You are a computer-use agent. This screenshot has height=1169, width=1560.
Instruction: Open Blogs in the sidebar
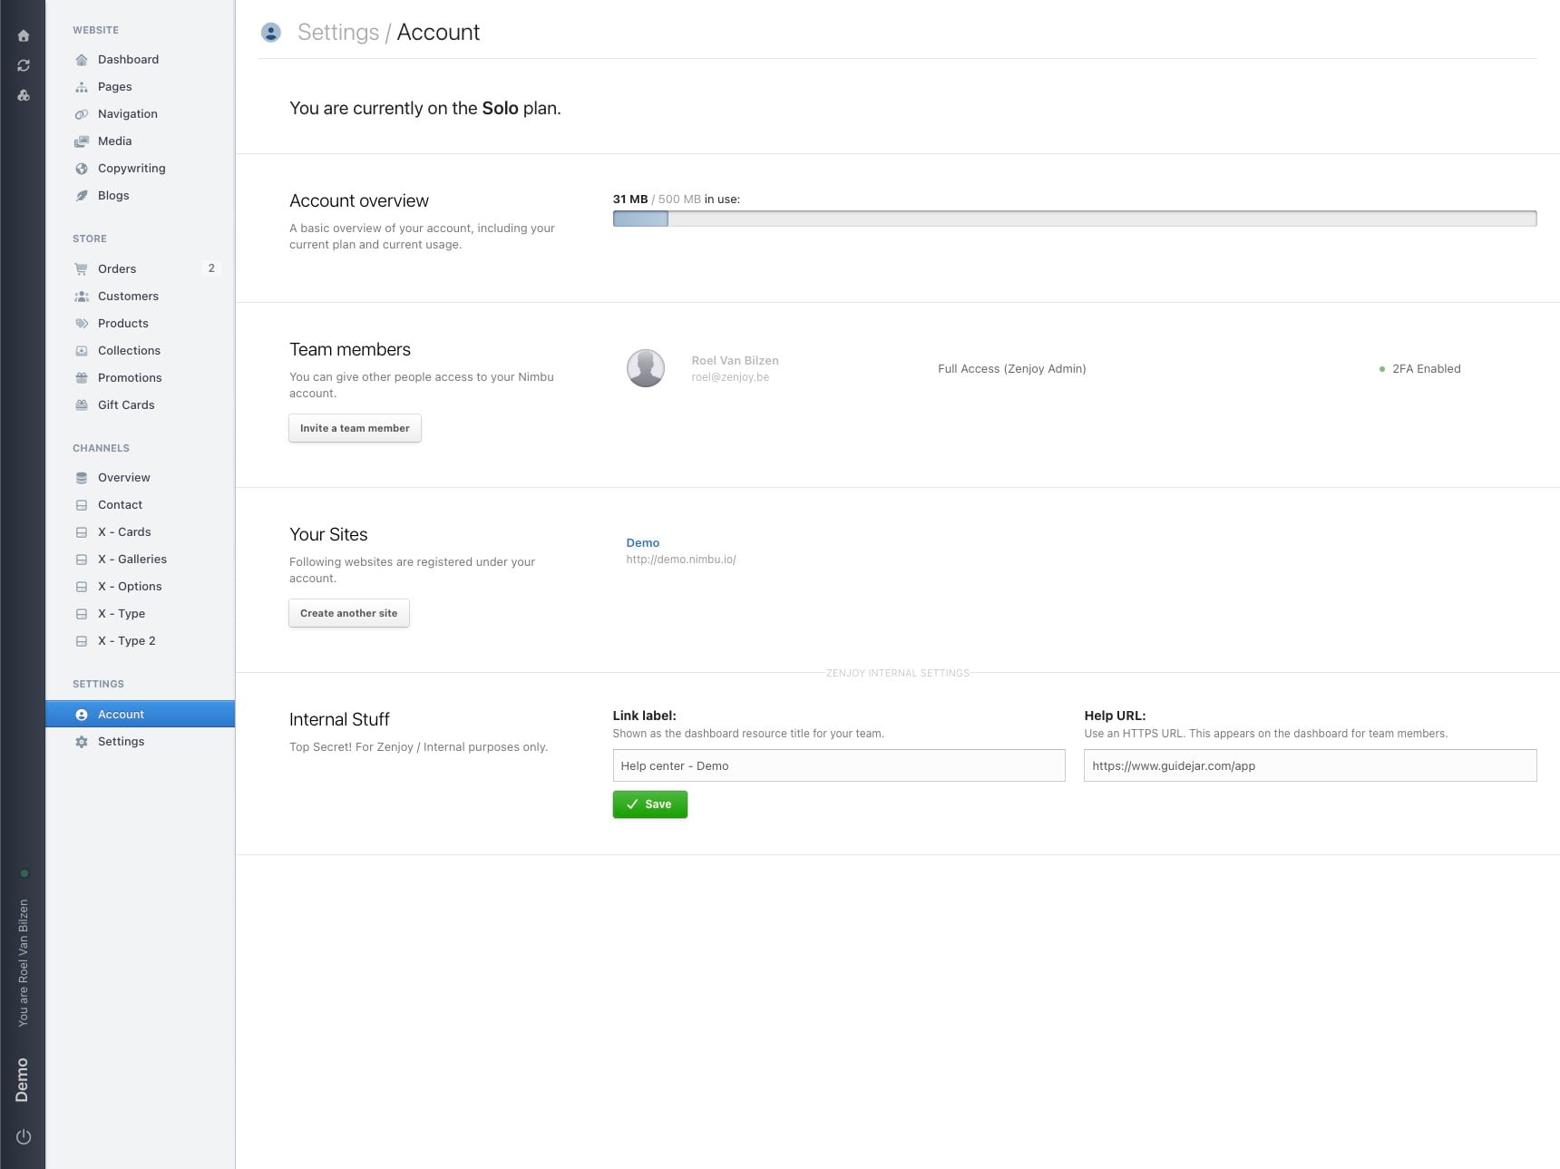(x=140, y=196)
